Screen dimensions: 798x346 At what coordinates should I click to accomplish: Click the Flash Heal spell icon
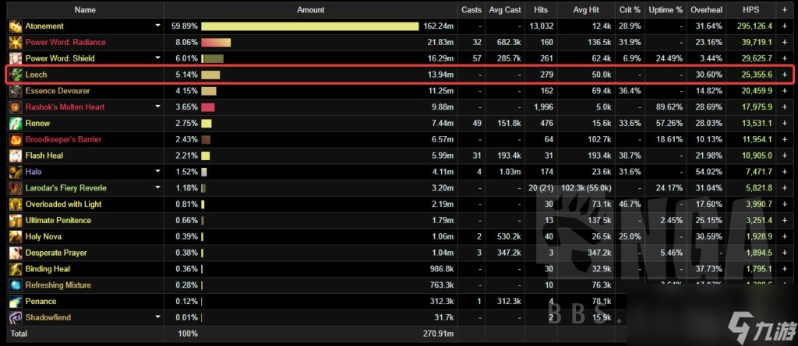point(16,156)
